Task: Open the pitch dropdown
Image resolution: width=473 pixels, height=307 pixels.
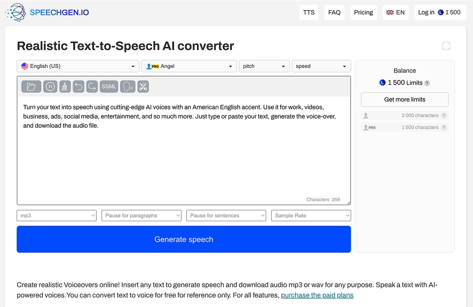Action: pos(264,66)
